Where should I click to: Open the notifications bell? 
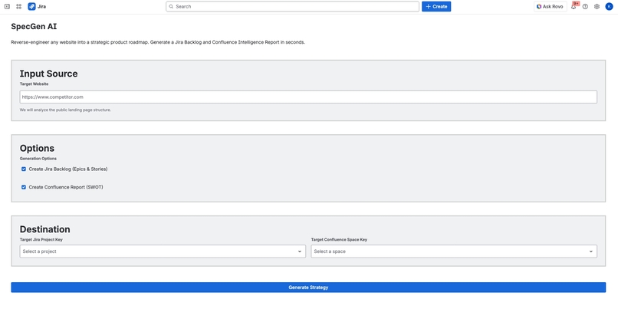pyautogui.click(x=574, y=6)
